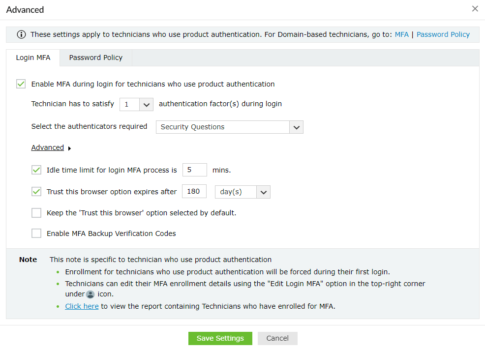The height and width of the screenshot is (350, 485).
Task: Expand the Advanced section arrow
Action: coord(69,148)
